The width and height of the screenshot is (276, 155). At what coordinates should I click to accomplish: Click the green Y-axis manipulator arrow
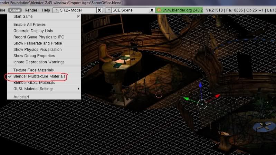coord(186,99)
